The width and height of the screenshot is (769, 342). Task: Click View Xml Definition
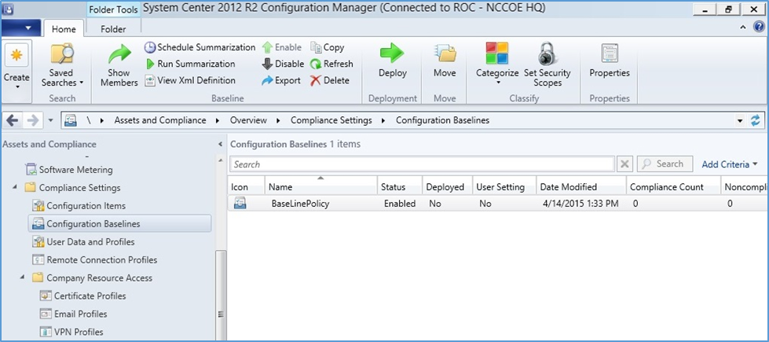[x=190, y=80]
